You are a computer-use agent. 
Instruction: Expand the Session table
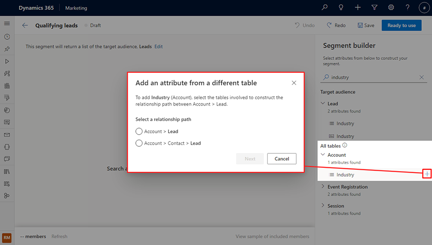pos(323,206)
